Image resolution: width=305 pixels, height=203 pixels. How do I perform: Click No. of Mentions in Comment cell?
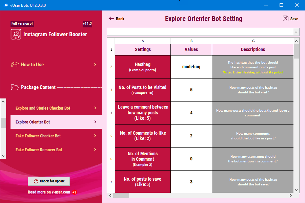point(143,159)
